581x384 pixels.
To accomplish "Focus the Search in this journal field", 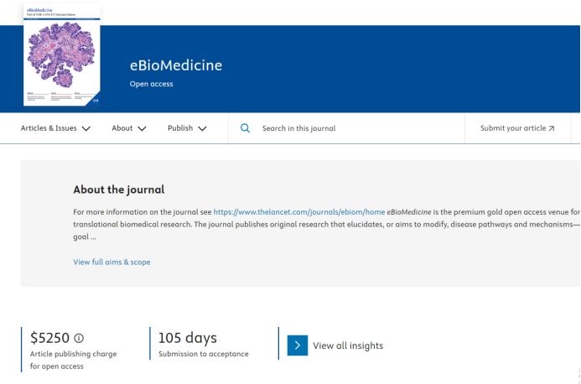I will [352, 128].
